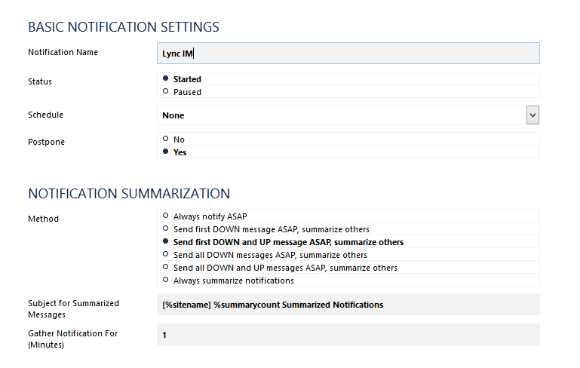This screenshot has height=368, width=580.
Task: Select Send first DOWN message ASAP option
Action: (165, 228)
